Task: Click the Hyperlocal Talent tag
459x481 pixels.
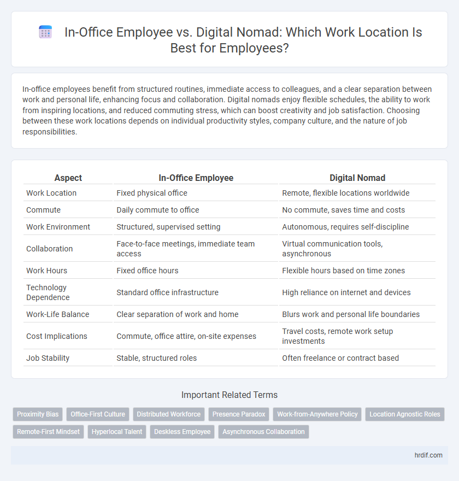Action: point(117,432)
